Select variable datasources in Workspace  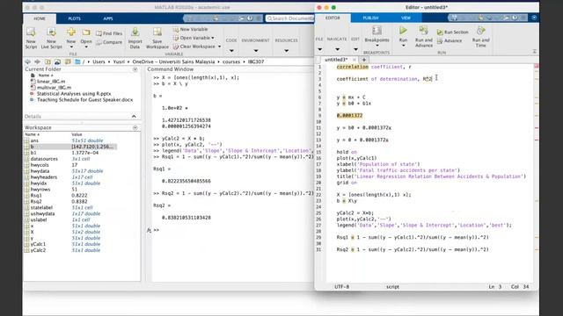(44, 159)
